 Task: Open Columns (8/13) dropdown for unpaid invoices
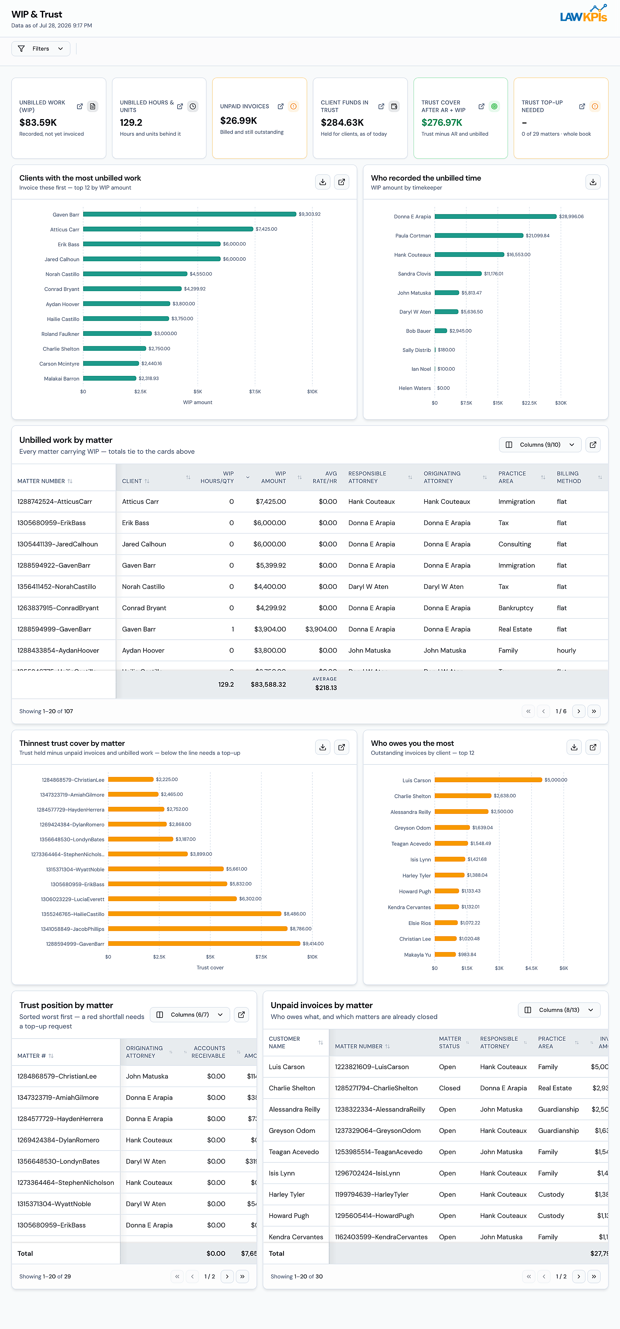pos(559,1010)
